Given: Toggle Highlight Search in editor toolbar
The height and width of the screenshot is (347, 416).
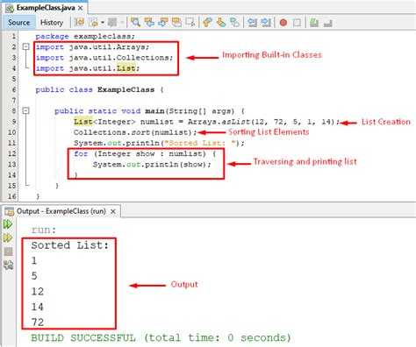Looking at the screenshot, I should 177,22.
